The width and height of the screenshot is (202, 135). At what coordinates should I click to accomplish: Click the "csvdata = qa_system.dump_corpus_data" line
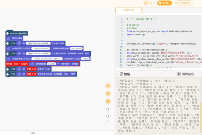(x=164, y=62)
